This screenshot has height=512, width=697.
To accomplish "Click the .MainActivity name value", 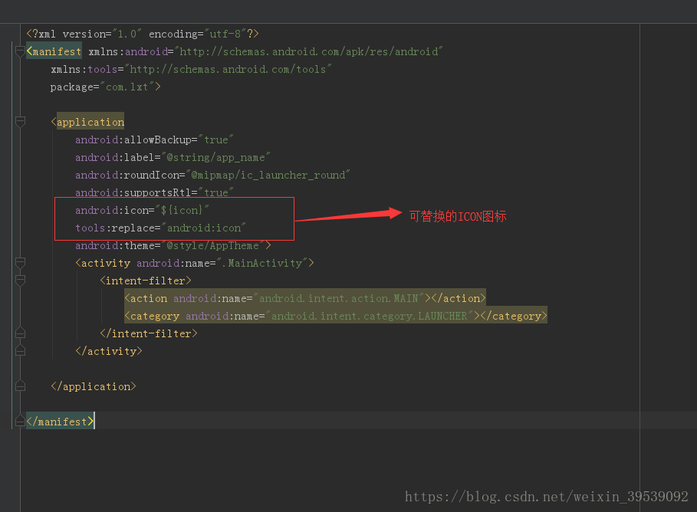I will (x=261, y=263).
